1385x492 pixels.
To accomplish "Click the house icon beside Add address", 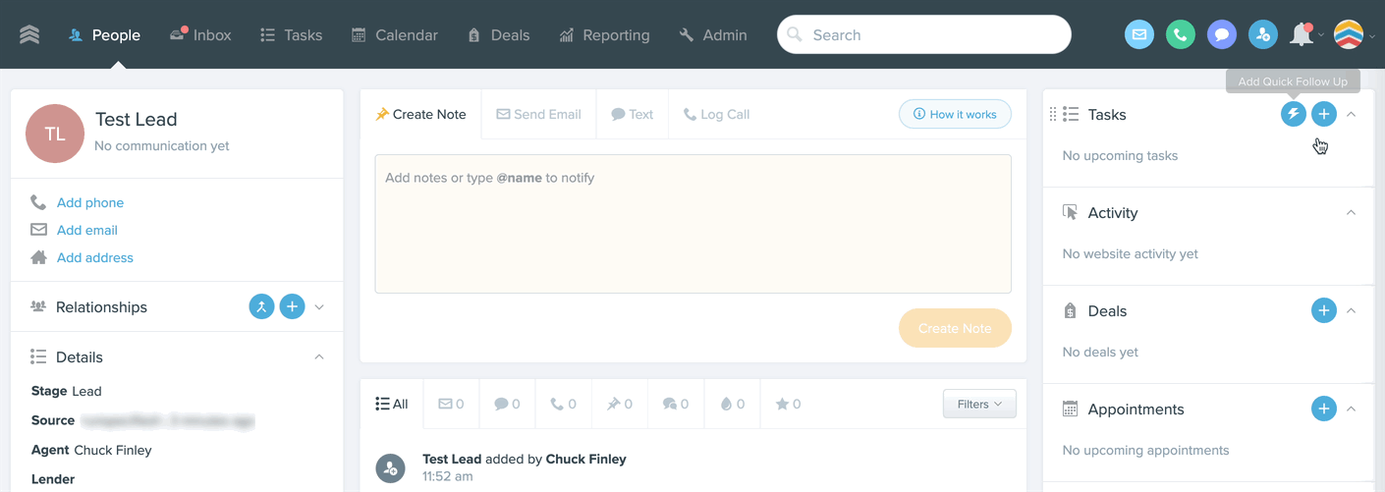I will 38,257.
